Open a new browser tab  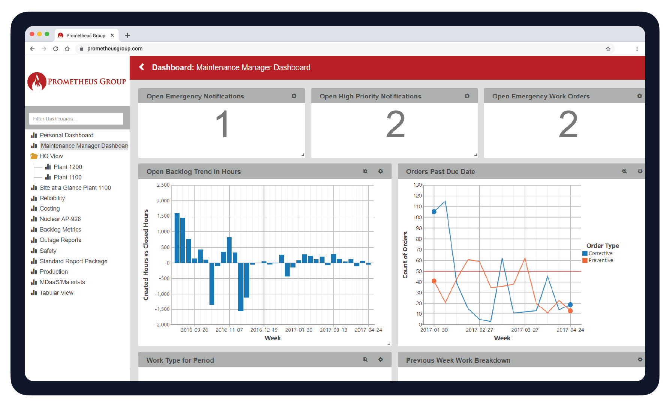[x=127, y=35]
